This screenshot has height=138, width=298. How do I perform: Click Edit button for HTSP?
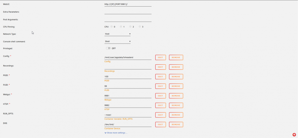point(161,105)
